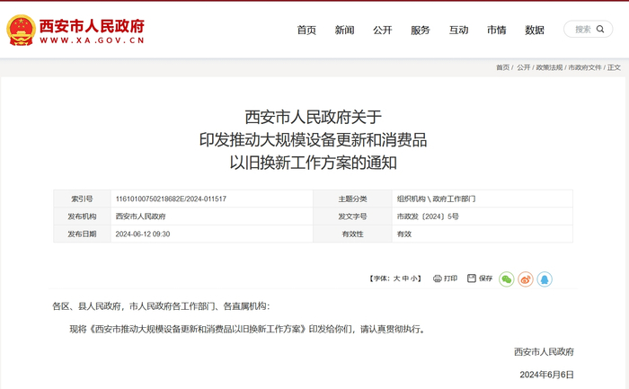
Task: Click the search magnifier icon
Action: [x=600, y=29]
